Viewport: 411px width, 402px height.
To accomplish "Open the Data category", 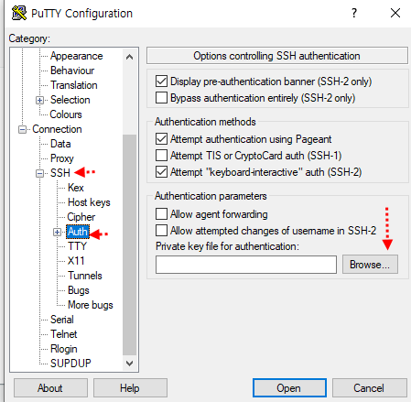I will [60, 144].
